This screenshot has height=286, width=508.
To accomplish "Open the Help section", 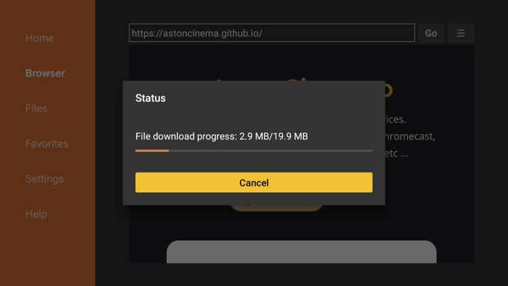I will [x=37, y=214].
